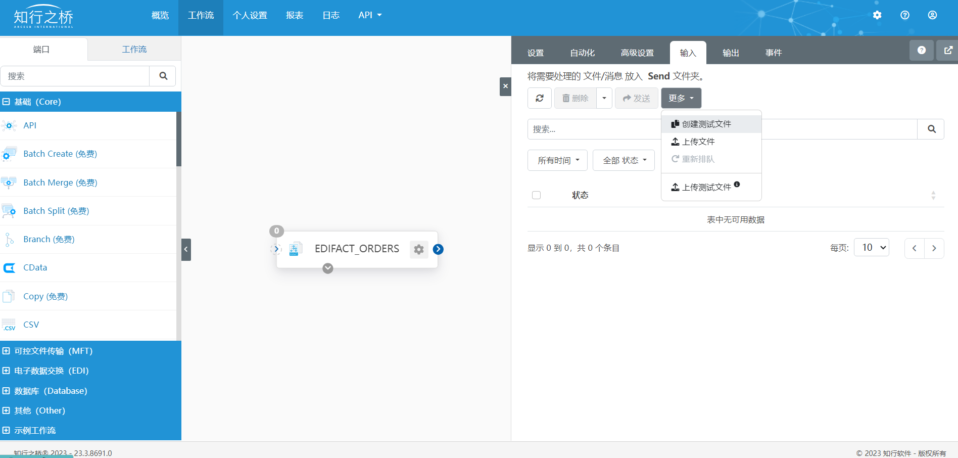
Task: Open panel in new window icon
Action: pyautogui.click(x=948, y=51)
